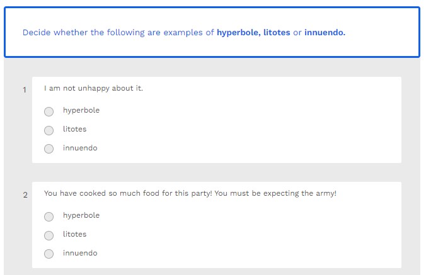The image size is (426, 275).
Task: Select innuendo radio button for question 1
Action: point(49,149)
